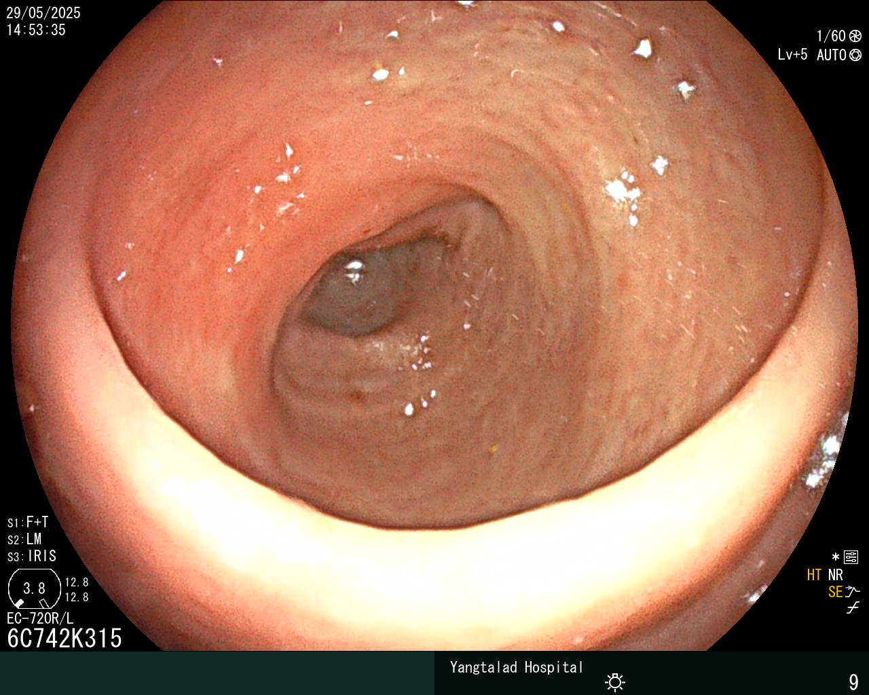Click the shutter speed fan icon beside 1/60
The height and width of the screenshot is (695, 869).
pos(855,36)
